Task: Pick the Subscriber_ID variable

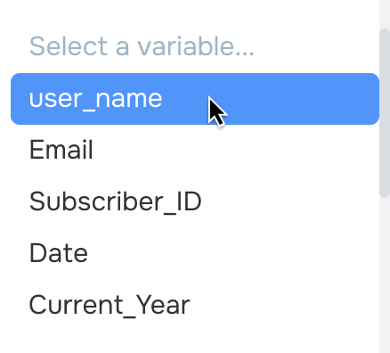Action: 195,201
